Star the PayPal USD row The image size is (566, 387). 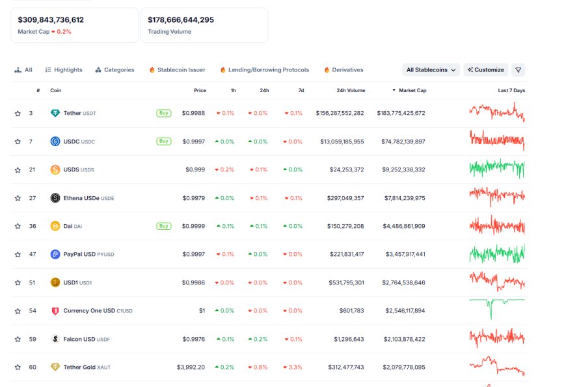click(x=18, y=255)
